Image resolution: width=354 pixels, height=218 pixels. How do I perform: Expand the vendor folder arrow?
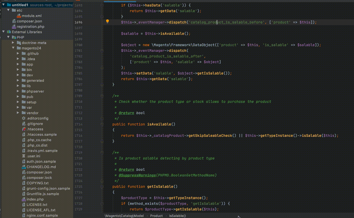click(x=18, y=113)
